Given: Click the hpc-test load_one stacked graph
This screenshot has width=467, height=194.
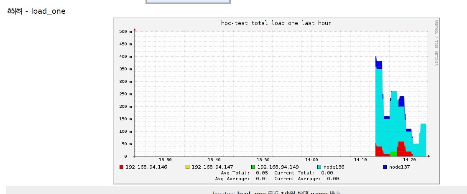Looking at the screenshot, I should pos(276,101).
